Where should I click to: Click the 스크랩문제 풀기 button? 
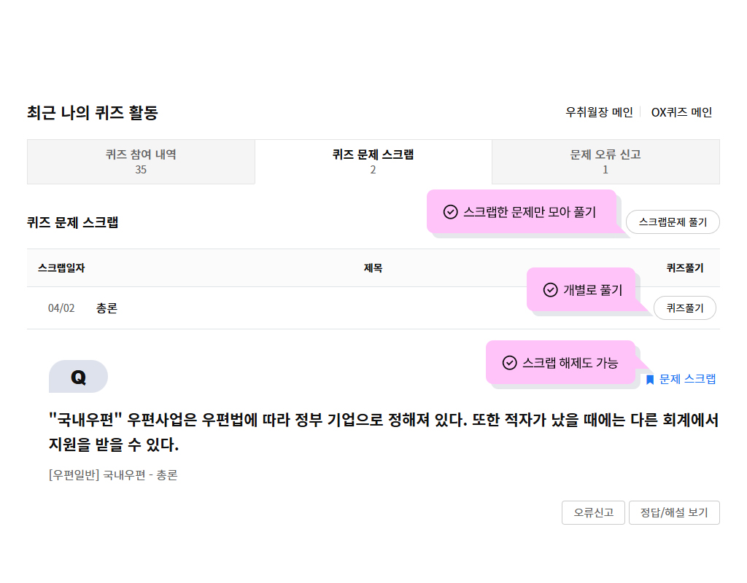pyautogui.click(x=673, y=222)
